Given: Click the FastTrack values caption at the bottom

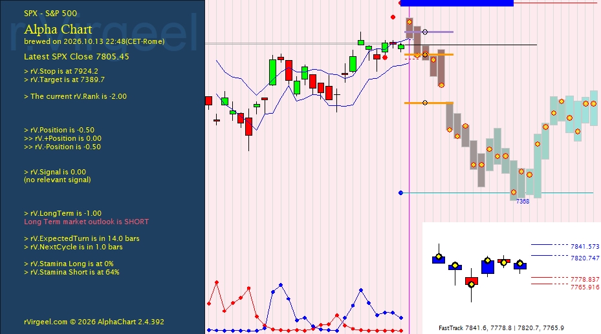Looking at the screenshot, I should coord(501,328).
